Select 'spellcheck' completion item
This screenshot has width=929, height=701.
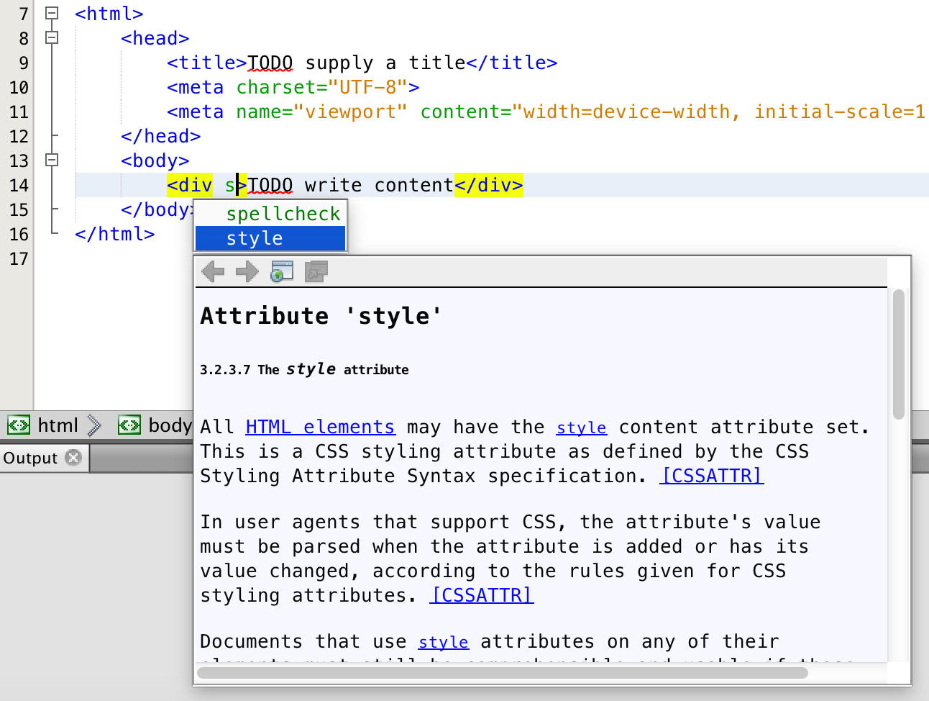click(x=270, y=214)
